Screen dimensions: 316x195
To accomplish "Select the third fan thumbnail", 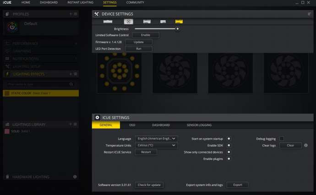I will [x=230, y=73].
